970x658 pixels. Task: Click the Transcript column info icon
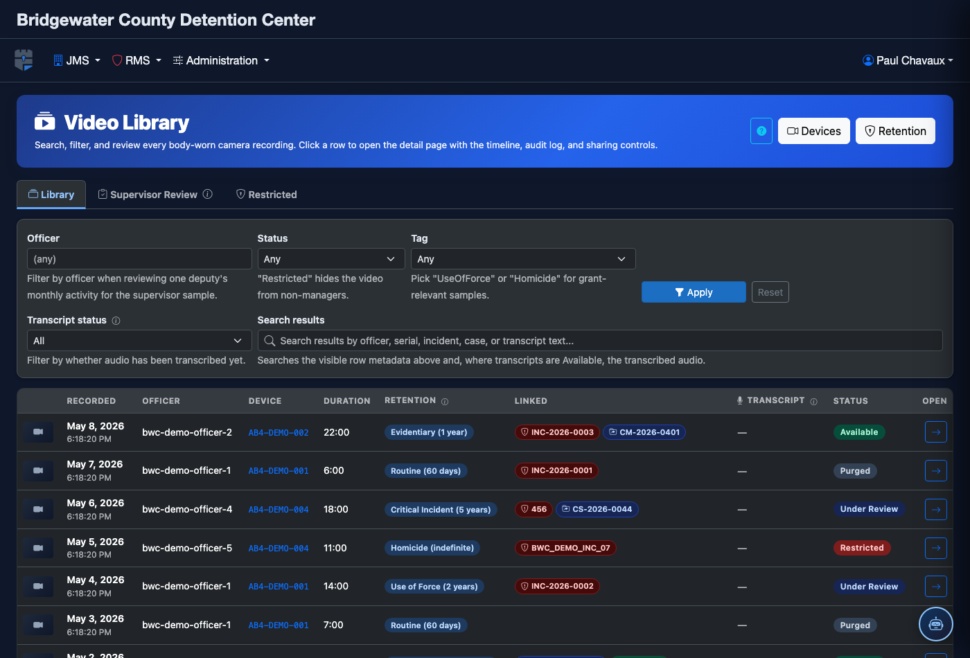point(813,402)
